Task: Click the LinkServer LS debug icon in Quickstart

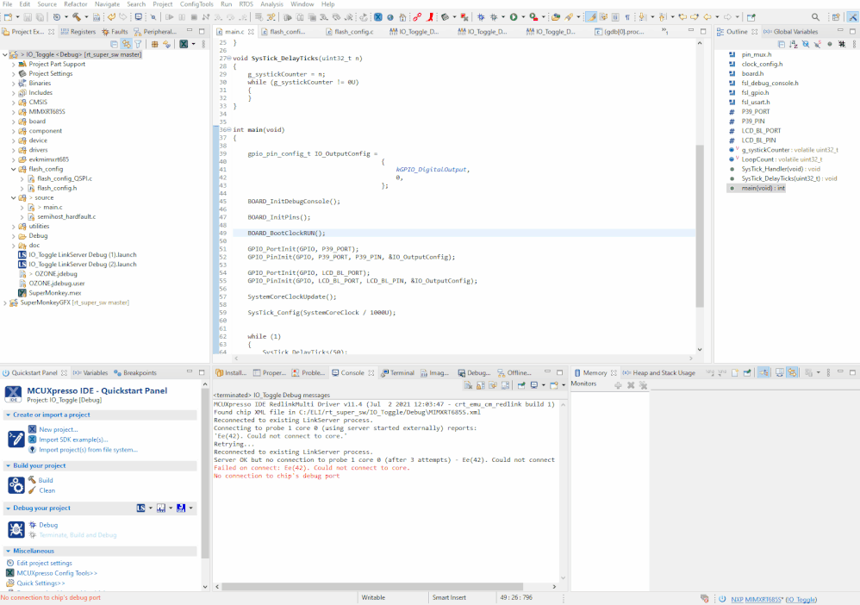Action: point(141,508)
